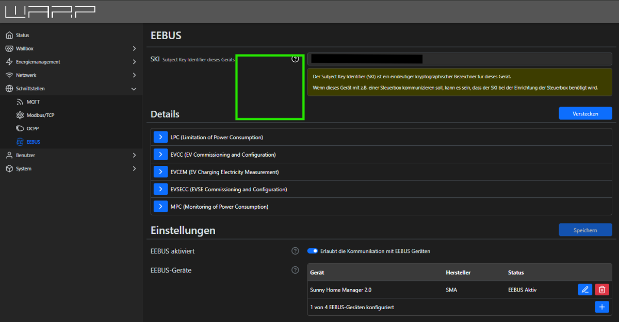Expand LPC (Limitation of Power Consumption)

(160, 138)
